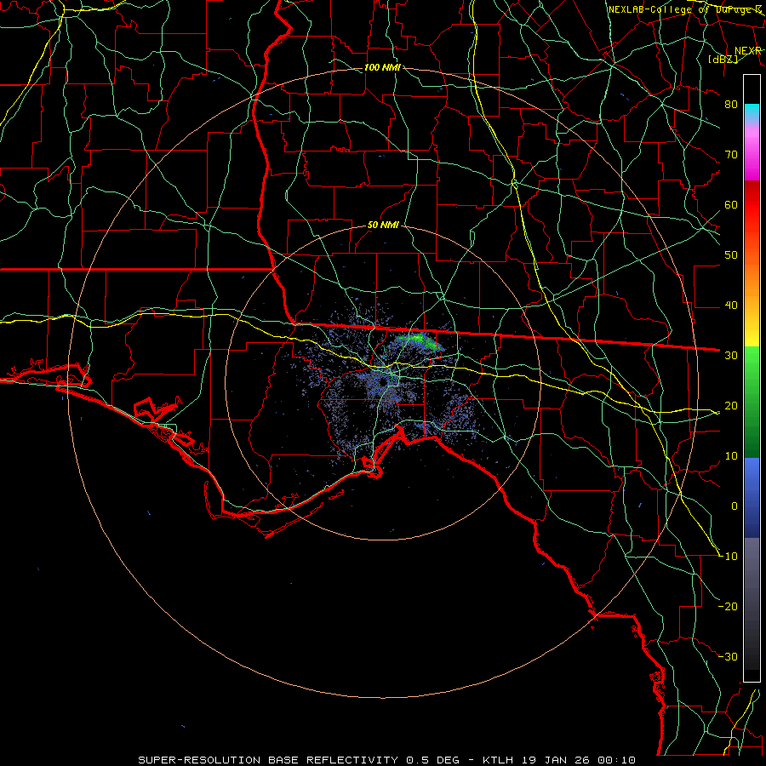Click the 30 value on the dBZ scale
766x766 pixels.
731,356
